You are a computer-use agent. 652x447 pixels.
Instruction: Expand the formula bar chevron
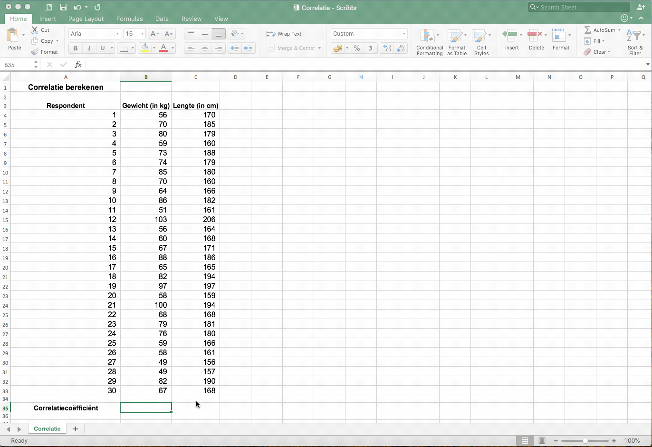tap(648, 65)
